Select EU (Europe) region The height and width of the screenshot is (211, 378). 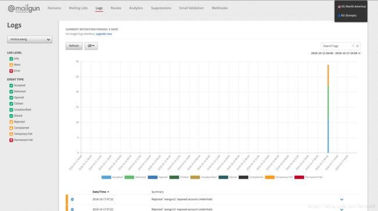pyautogui.click(x=347, y=16)
